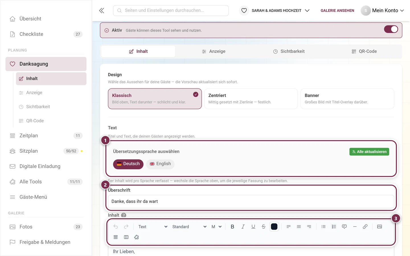Open Fotos in the gallery section
Screen dimensions: 410x256
(46, 227)
